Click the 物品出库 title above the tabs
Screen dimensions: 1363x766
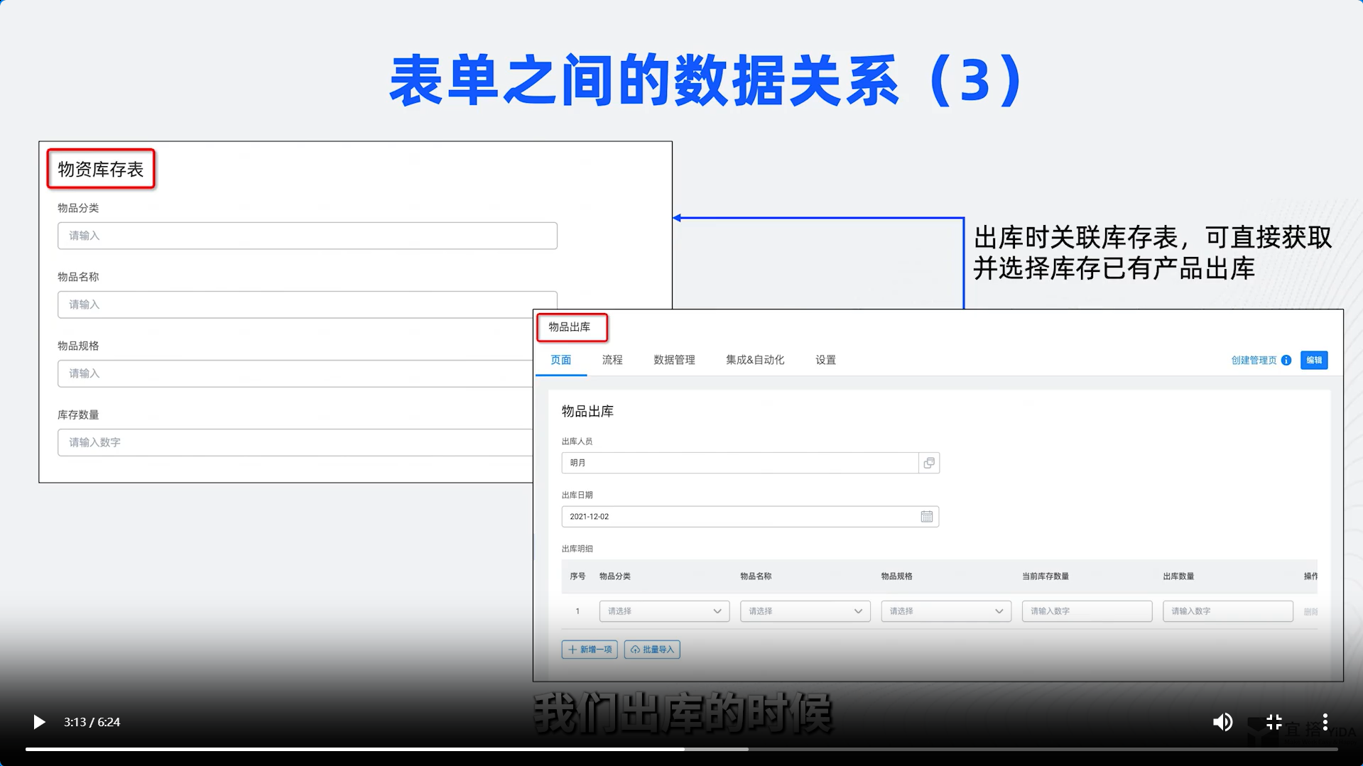(x=570, y=327)
